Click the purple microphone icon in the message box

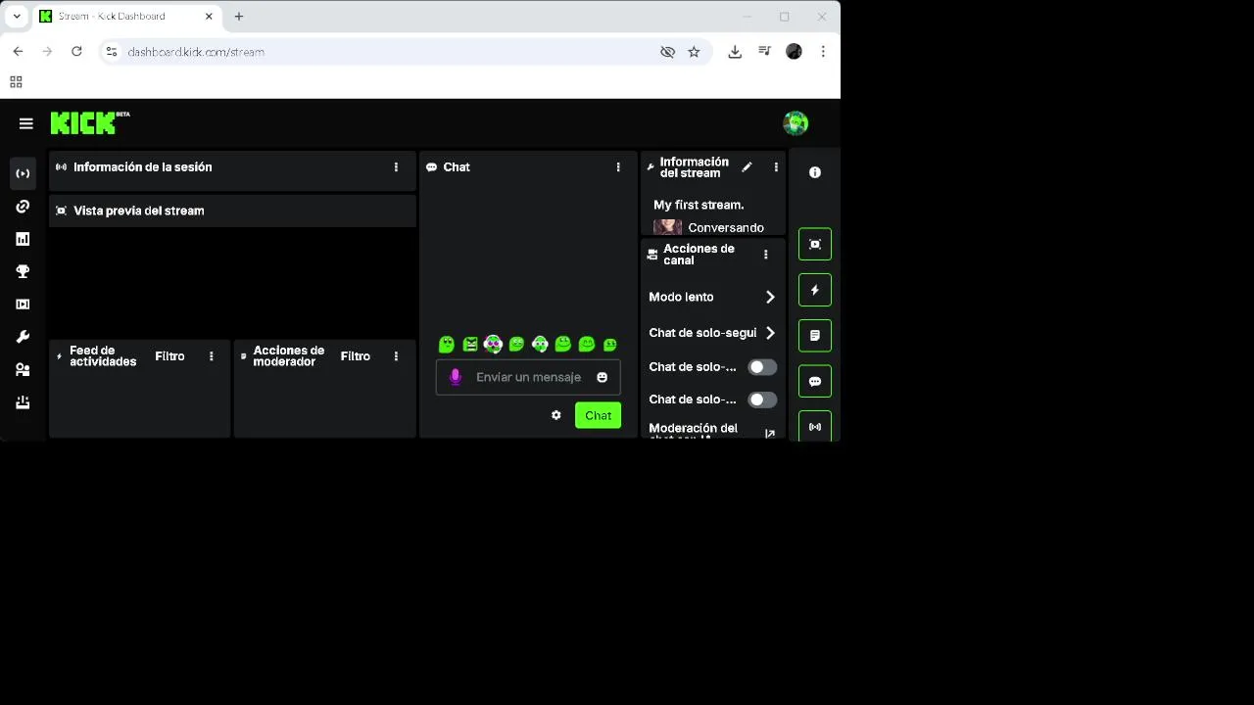tap(455, 377)
